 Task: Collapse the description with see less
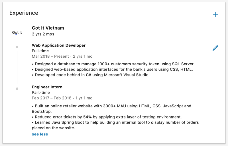(40, 134)
